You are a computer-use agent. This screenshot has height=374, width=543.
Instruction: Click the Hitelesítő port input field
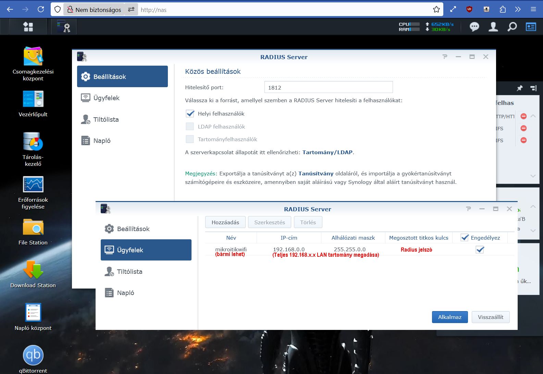click(x=328, y=88)
